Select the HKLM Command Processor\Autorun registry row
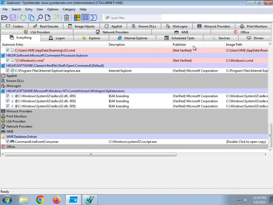 [x=134, y=56]
